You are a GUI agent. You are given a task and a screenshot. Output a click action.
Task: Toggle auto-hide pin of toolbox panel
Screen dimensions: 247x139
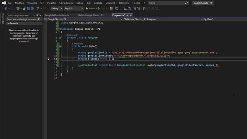tap(37, 15)
